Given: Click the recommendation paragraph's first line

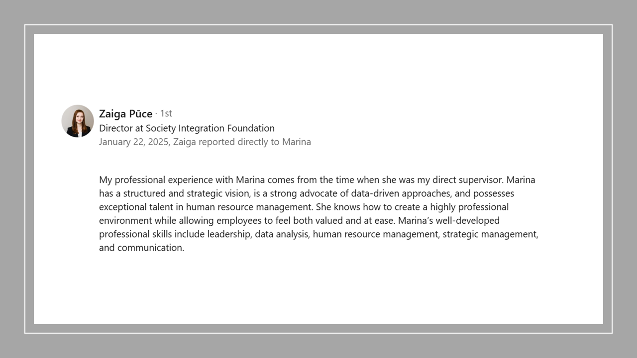Looking at the screenshot, I should (x=317, y=180).
